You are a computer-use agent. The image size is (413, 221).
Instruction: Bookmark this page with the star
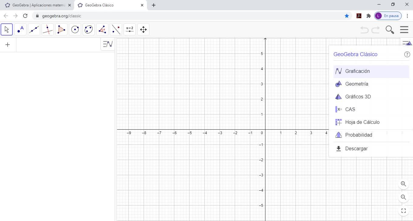coord(347,16)
